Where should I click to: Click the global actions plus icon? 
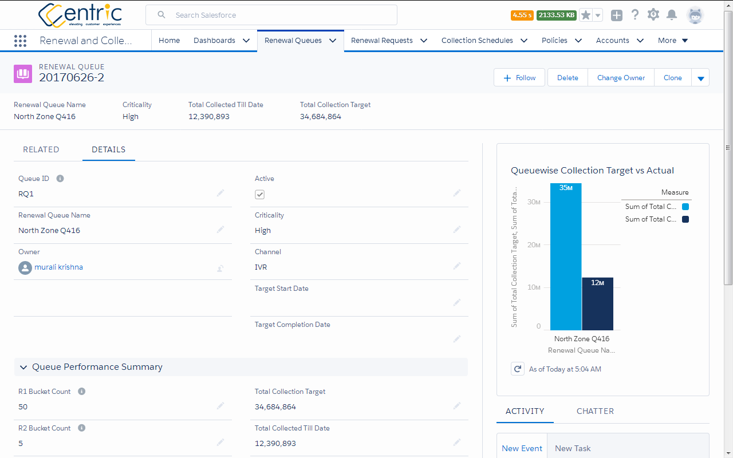coord(617,15)
